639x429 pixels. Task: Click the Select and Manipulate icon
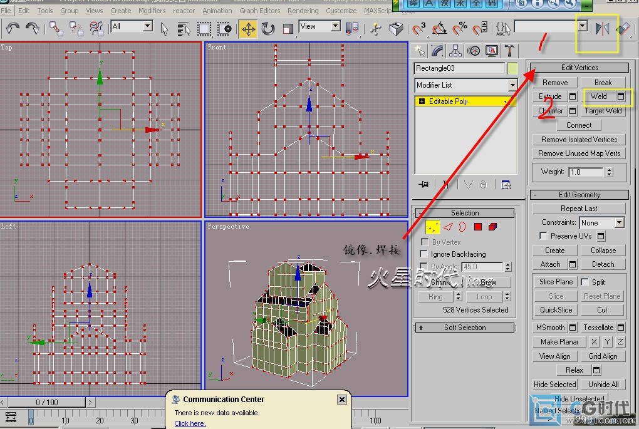(376, 29)
